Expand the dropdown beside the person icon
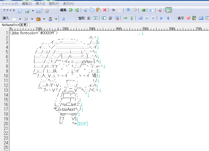The height and width of the screenshot is (151, 209). coord(56,19)
